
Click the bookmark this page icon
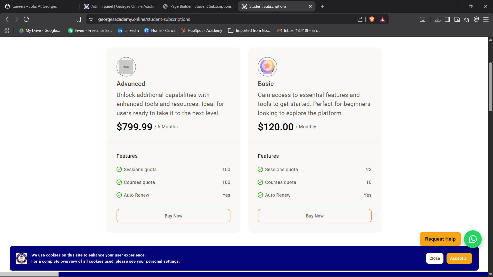tap(79, 19)
